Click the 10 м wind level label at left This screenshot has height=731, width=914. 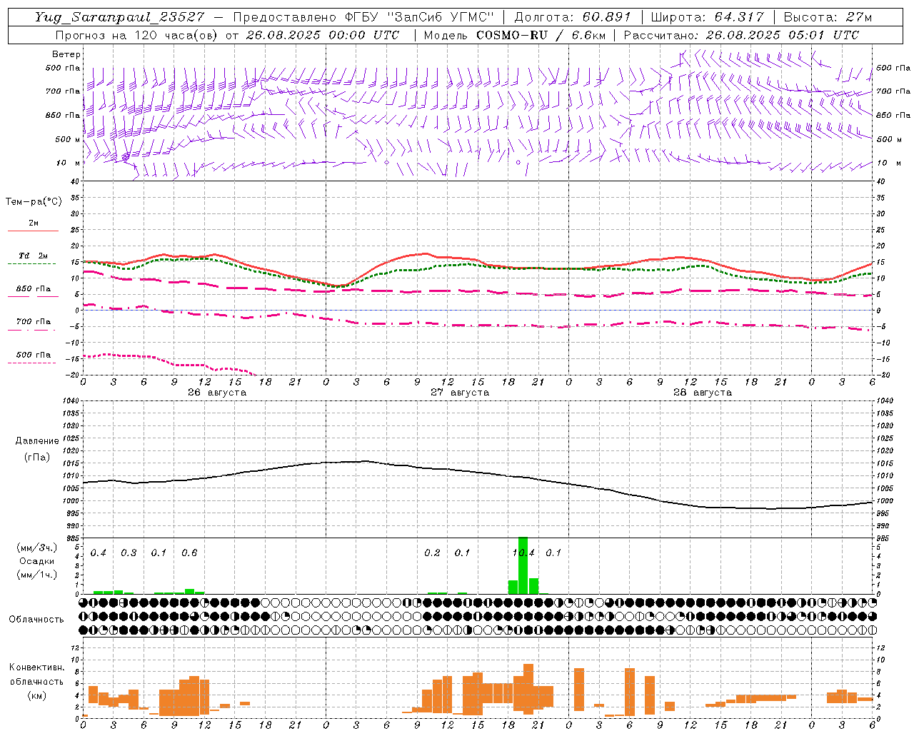click(69, 163)
